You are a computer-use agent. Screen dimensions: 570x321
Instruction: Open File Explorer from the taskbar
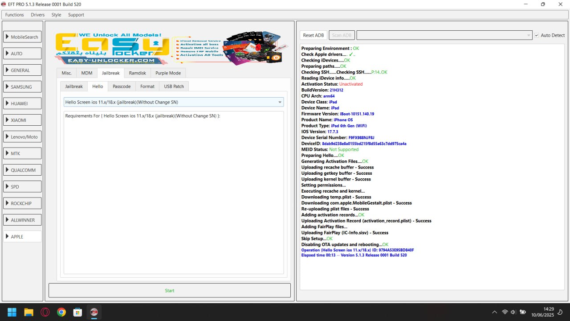click(28, 312)
